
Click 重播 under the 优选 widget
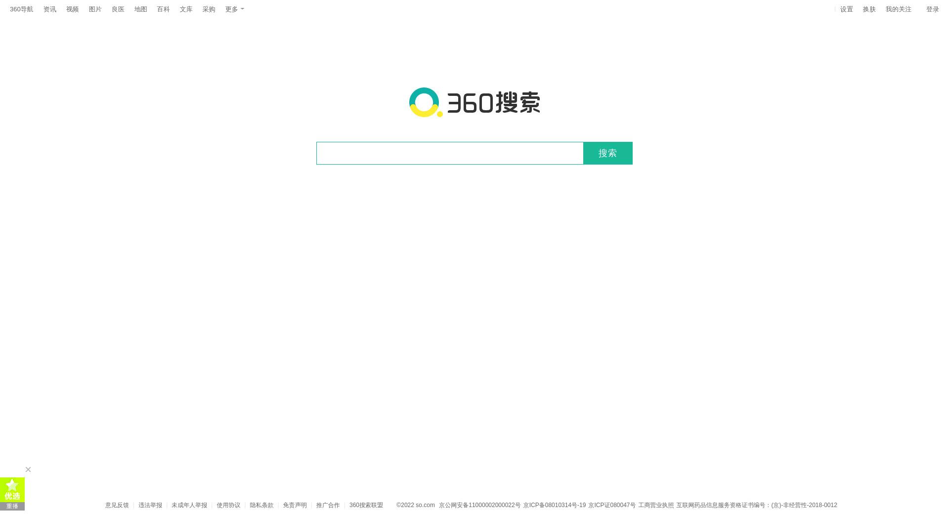coord(12,506)
